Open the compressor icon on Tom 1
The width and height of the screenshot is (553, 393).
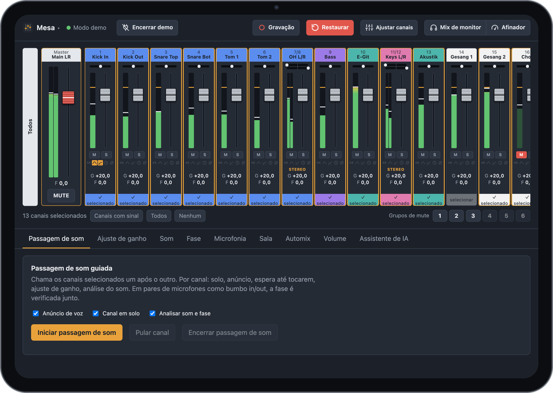pyautogui.click(x=231, y=163)
